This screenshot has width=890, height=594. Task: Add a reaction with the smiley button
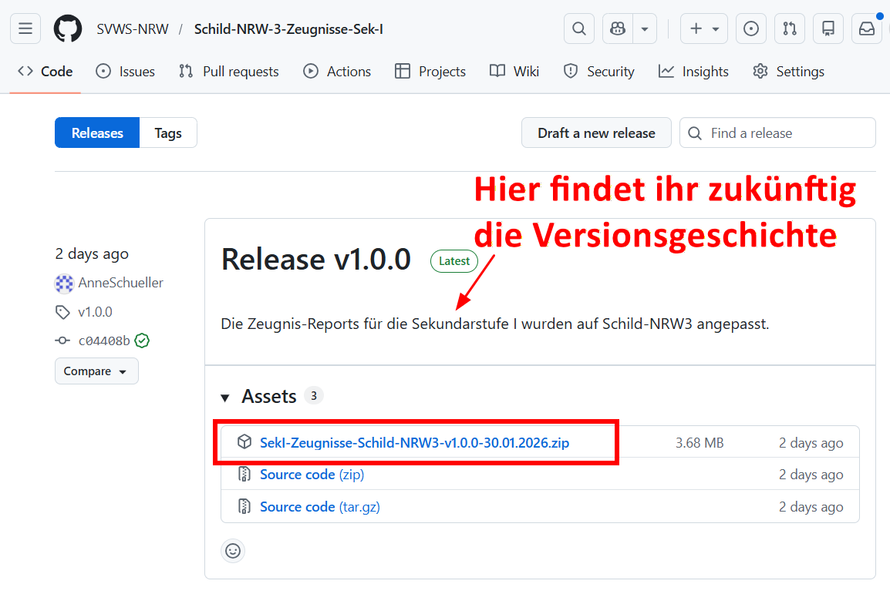tap(233, 551)
